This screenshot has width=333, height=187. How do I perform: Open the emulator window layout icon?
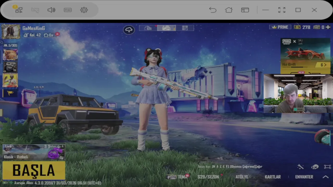245,10
